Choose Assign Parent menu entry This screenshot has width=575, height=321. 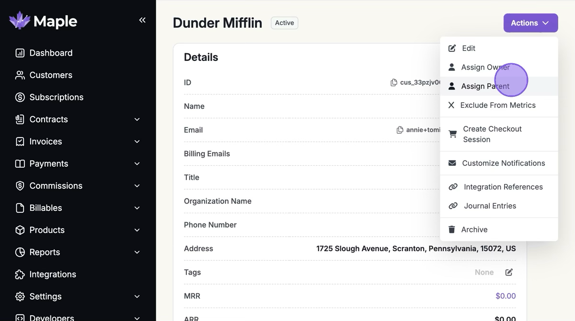[499, 86]
